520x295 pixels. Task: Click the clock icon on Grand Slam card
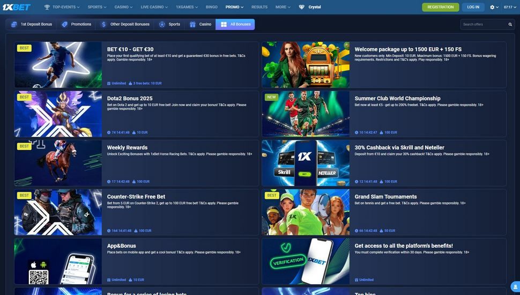[x=356, y=231]
